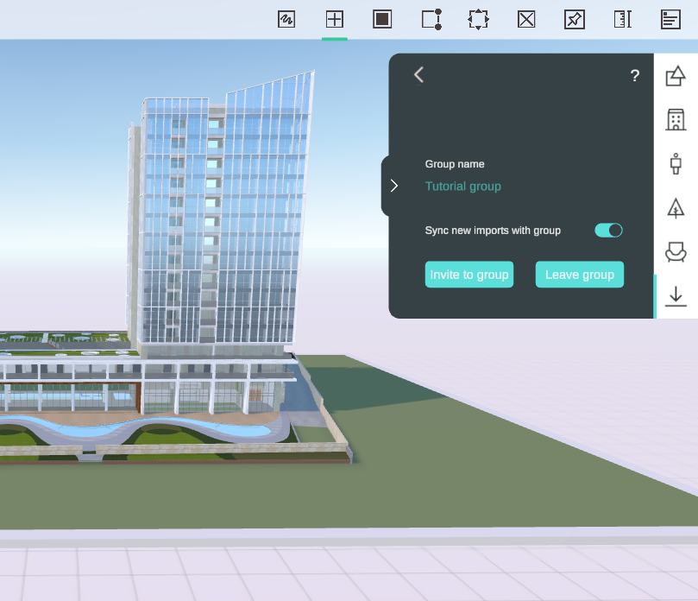
Task: Open help via the question mark
Action: [x=635, y=76]
